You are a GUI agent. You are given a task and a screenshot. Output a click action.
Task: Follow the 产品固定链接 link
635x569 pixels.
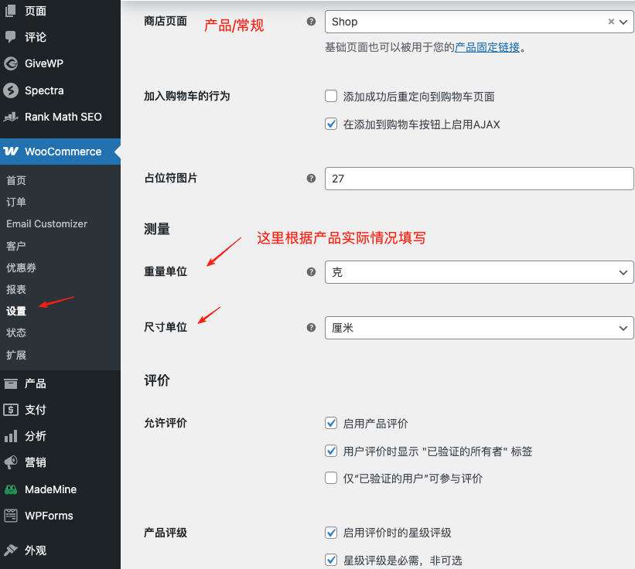click(486, 47)
